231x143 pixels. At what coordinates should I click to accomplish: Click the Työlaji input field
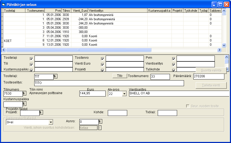(167, 113)
